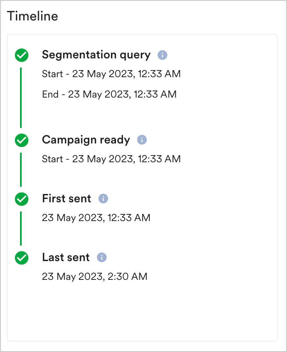287x352 pixels.
Task: Click the info icon next to Campaign ready
Action: [141, 140]
